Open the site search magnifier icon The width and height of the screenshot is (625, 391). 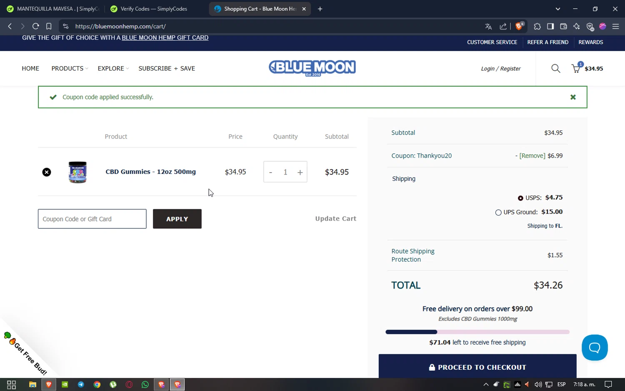pos(555,68)
